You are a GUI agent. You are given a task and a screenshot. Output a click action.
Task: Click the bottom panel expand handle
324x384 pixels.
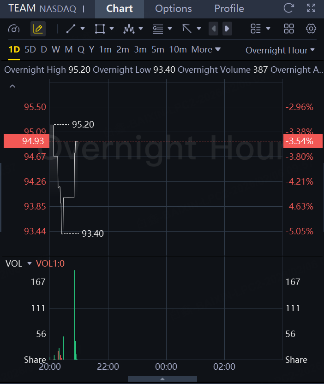pos(162,379)
